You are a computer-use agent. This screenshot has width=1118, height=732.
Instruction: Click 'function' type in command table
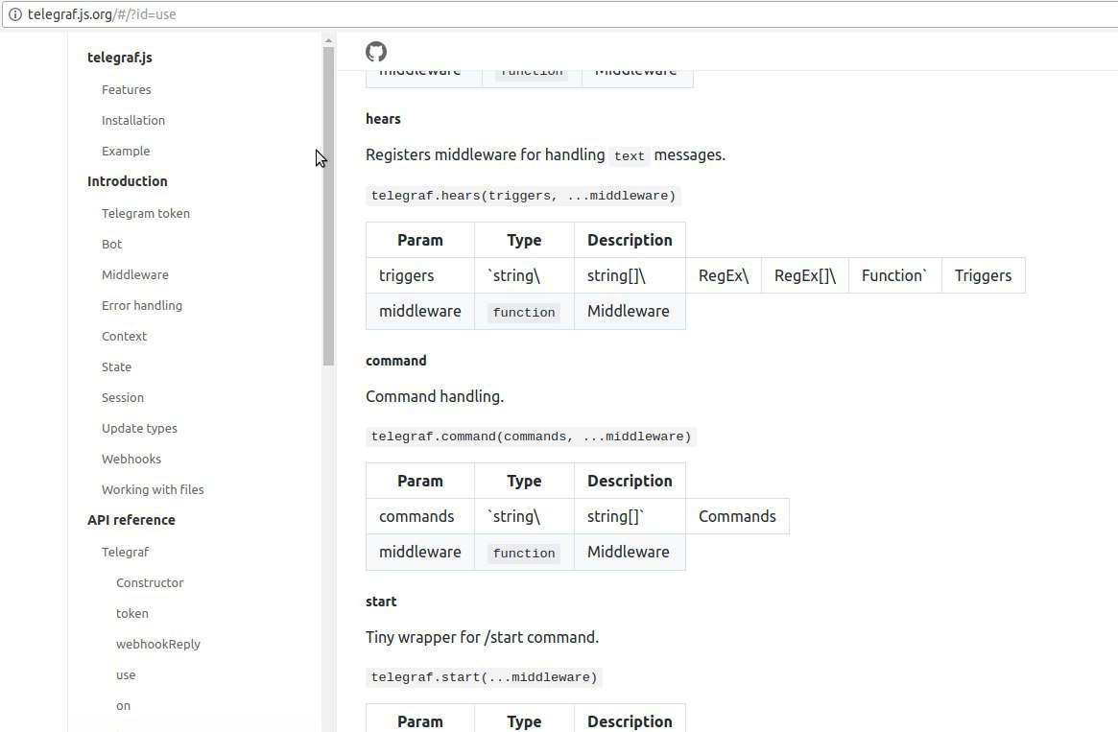524,554
